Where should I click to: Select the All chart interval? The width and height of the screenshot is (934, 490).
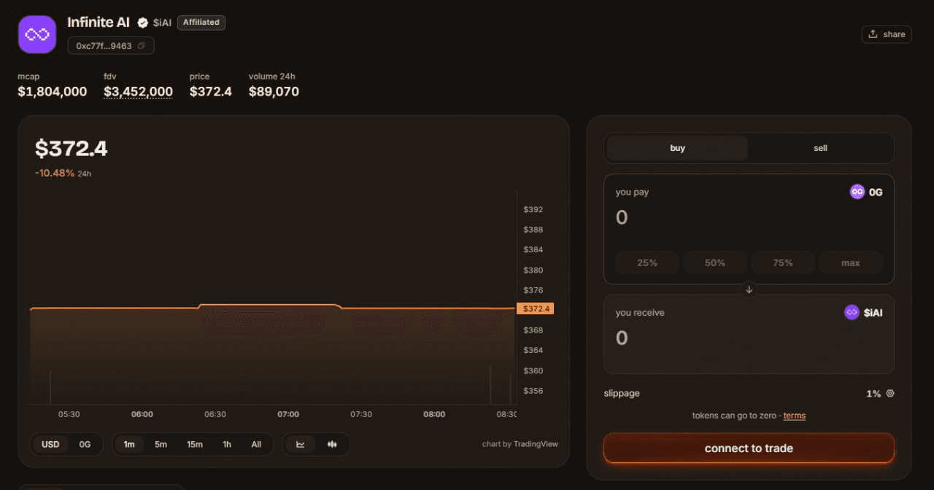coord(256,444)
